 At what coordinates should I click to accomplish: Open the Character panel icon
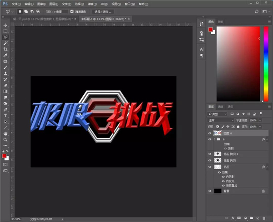[202, 49]
